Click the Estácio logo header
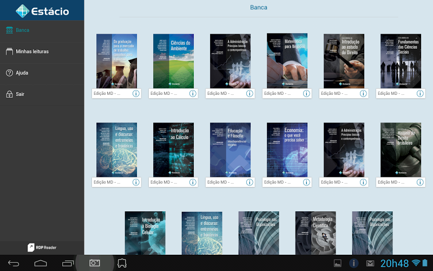 42,10
